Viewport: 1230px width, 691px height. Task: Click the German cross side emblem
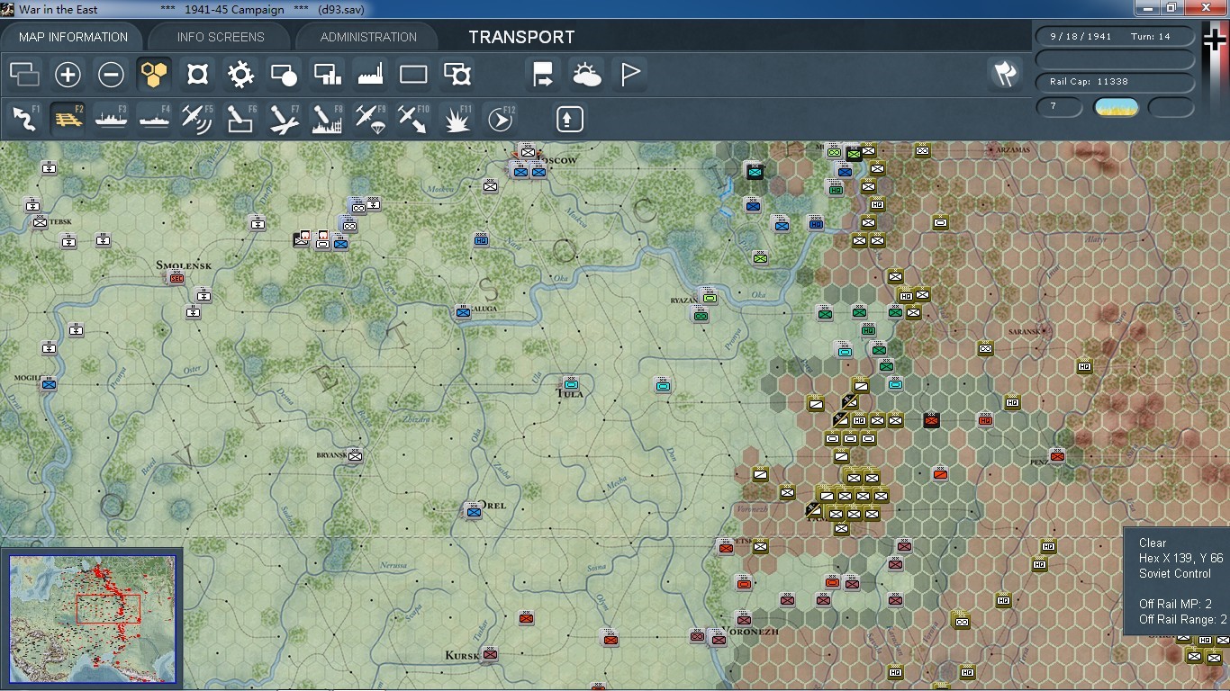(1216, 40)
